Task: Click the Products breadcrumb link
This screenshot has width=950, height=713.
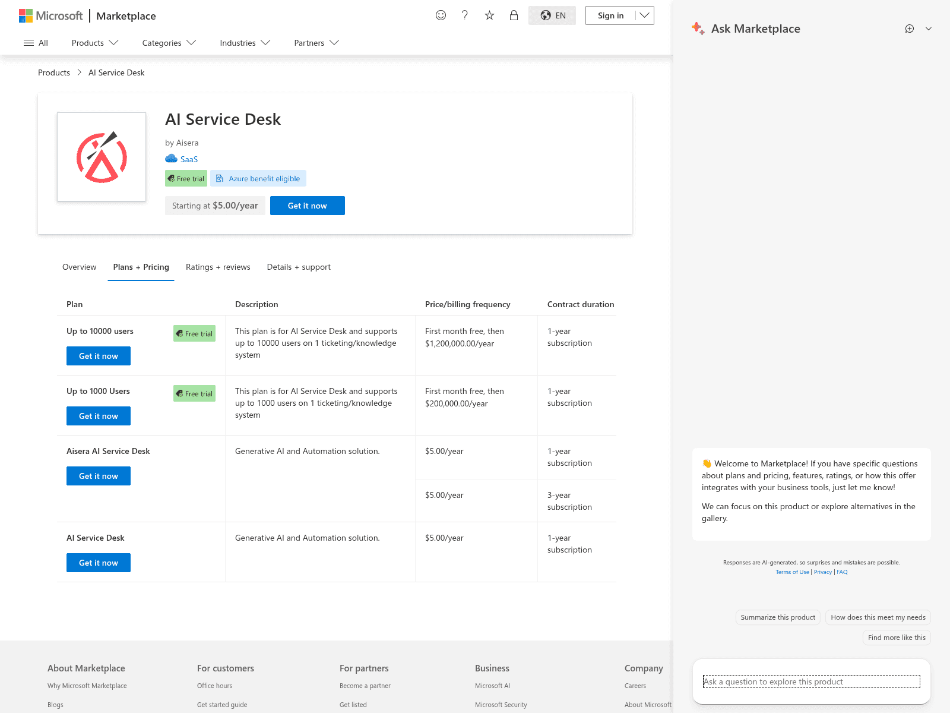Action: [x=54, y=72]
